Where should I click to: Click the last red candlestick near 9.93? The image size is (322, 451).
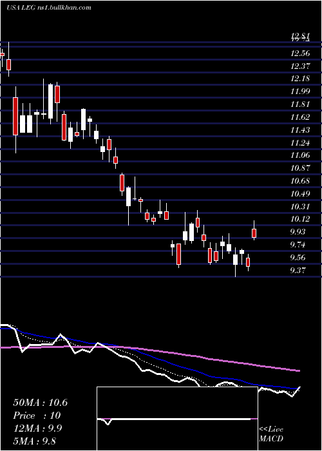click(254, 233)
